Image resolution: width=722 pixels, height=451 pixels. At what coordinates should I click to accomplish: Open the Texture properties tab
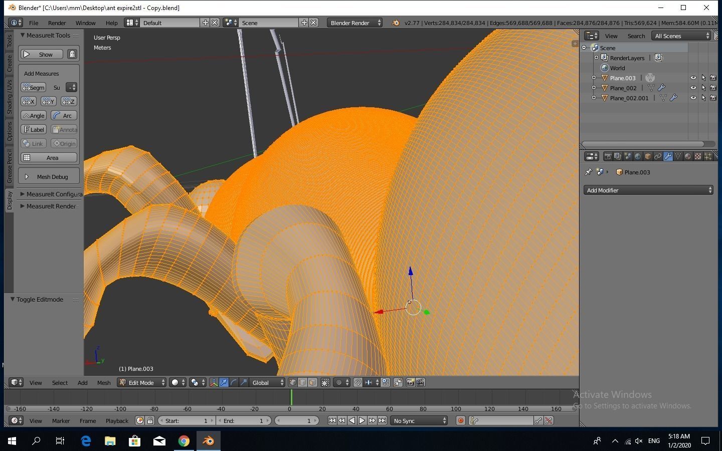[698, 157]
